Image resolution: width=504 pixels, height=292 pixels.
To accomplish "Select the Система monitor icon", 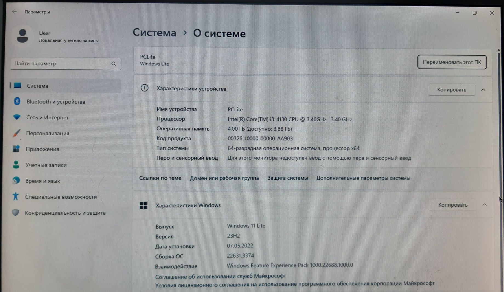I will point(17,86).
